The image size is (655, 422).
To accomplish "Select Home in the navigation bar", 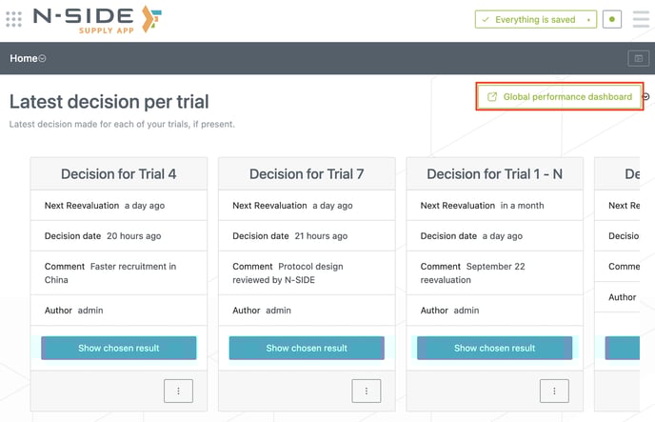I will click(23, 59).
